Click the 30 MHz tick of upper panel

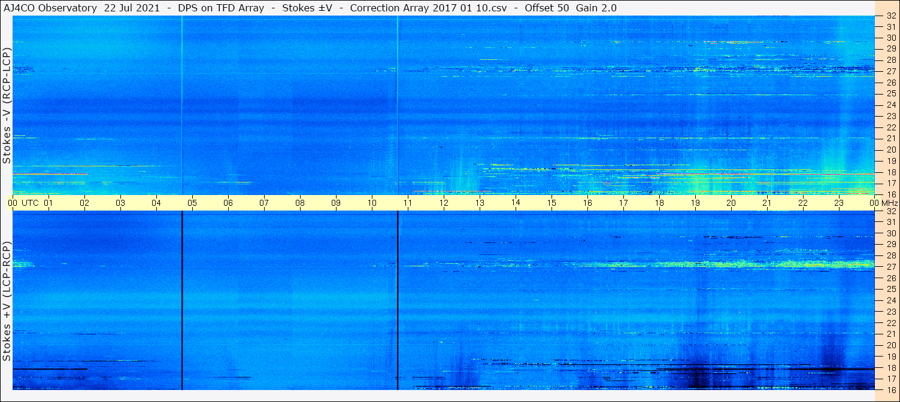click(891, 38)
